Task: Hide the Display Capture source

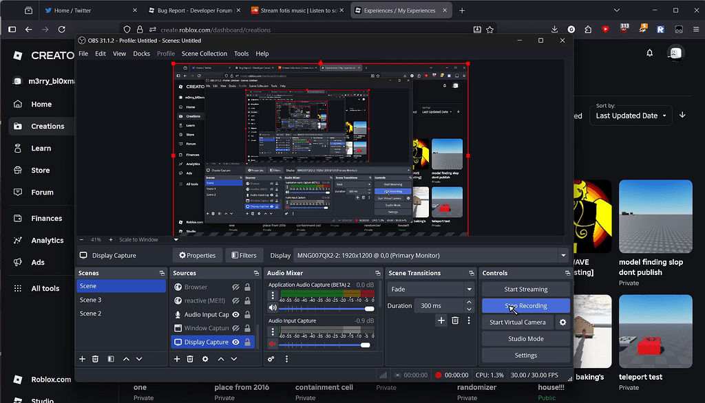Action: tap(235, 342)
